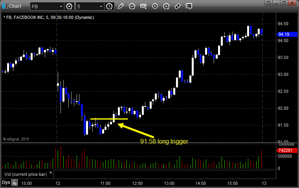299x188 pixels.
Task: Click the 14:00 time axis label
Action: (x=201, y=183)
